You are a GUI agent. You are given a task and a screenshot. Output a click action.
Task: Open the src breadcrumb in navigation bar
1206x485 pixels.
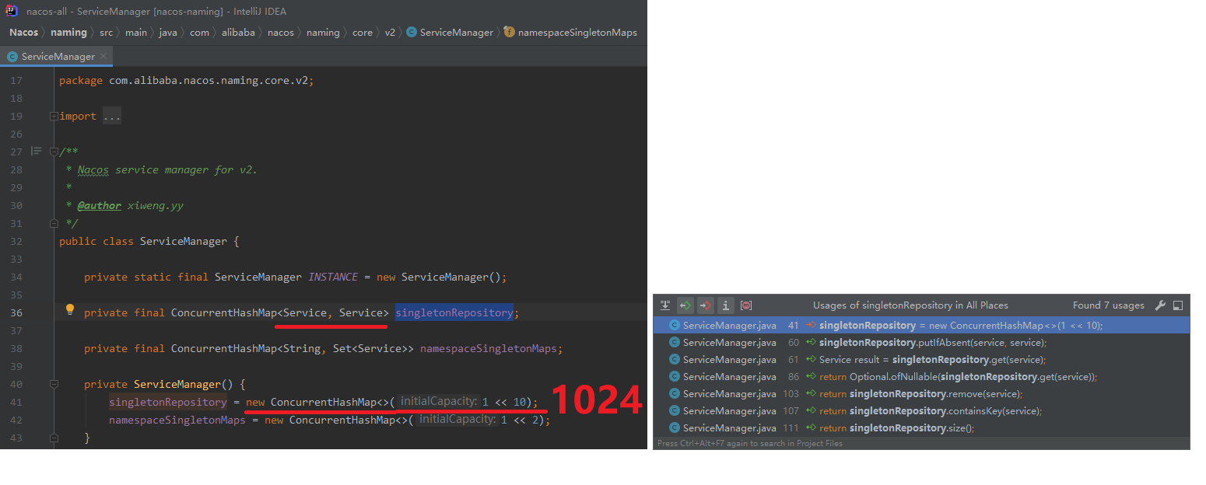click(x=106, y=33)
